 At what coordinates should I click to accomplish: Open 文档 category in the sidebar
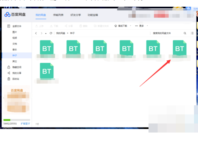15,44
